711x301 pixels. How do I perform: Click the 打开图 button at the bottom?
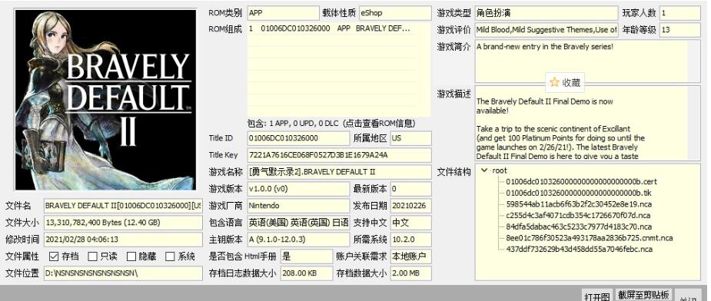point(596,296)
